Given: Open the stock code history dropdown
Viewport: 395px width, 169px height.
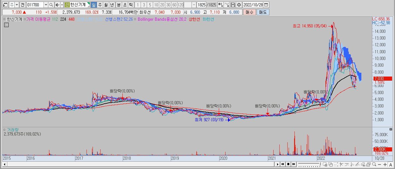Looking at the screenshot, I should [x=45, y=5].
